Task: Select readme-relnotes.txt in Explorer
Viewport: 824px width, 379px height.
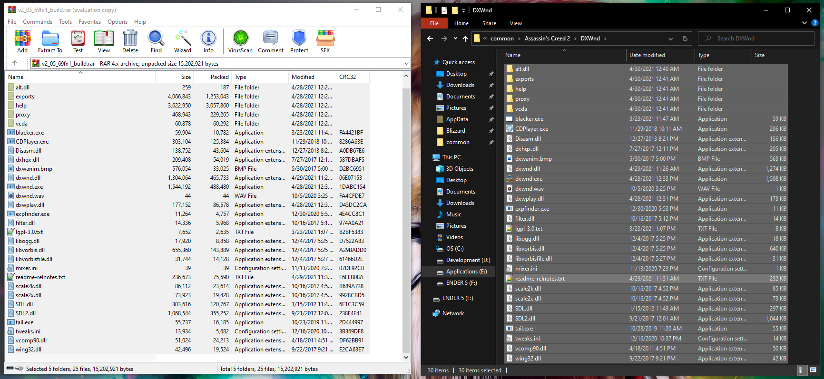Action: point(646,279)
